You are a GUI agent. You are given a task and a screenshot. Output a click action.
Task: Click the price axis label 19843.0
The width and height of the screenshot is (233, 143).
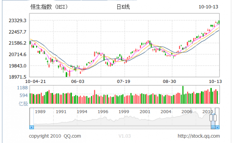click(17, 66)
